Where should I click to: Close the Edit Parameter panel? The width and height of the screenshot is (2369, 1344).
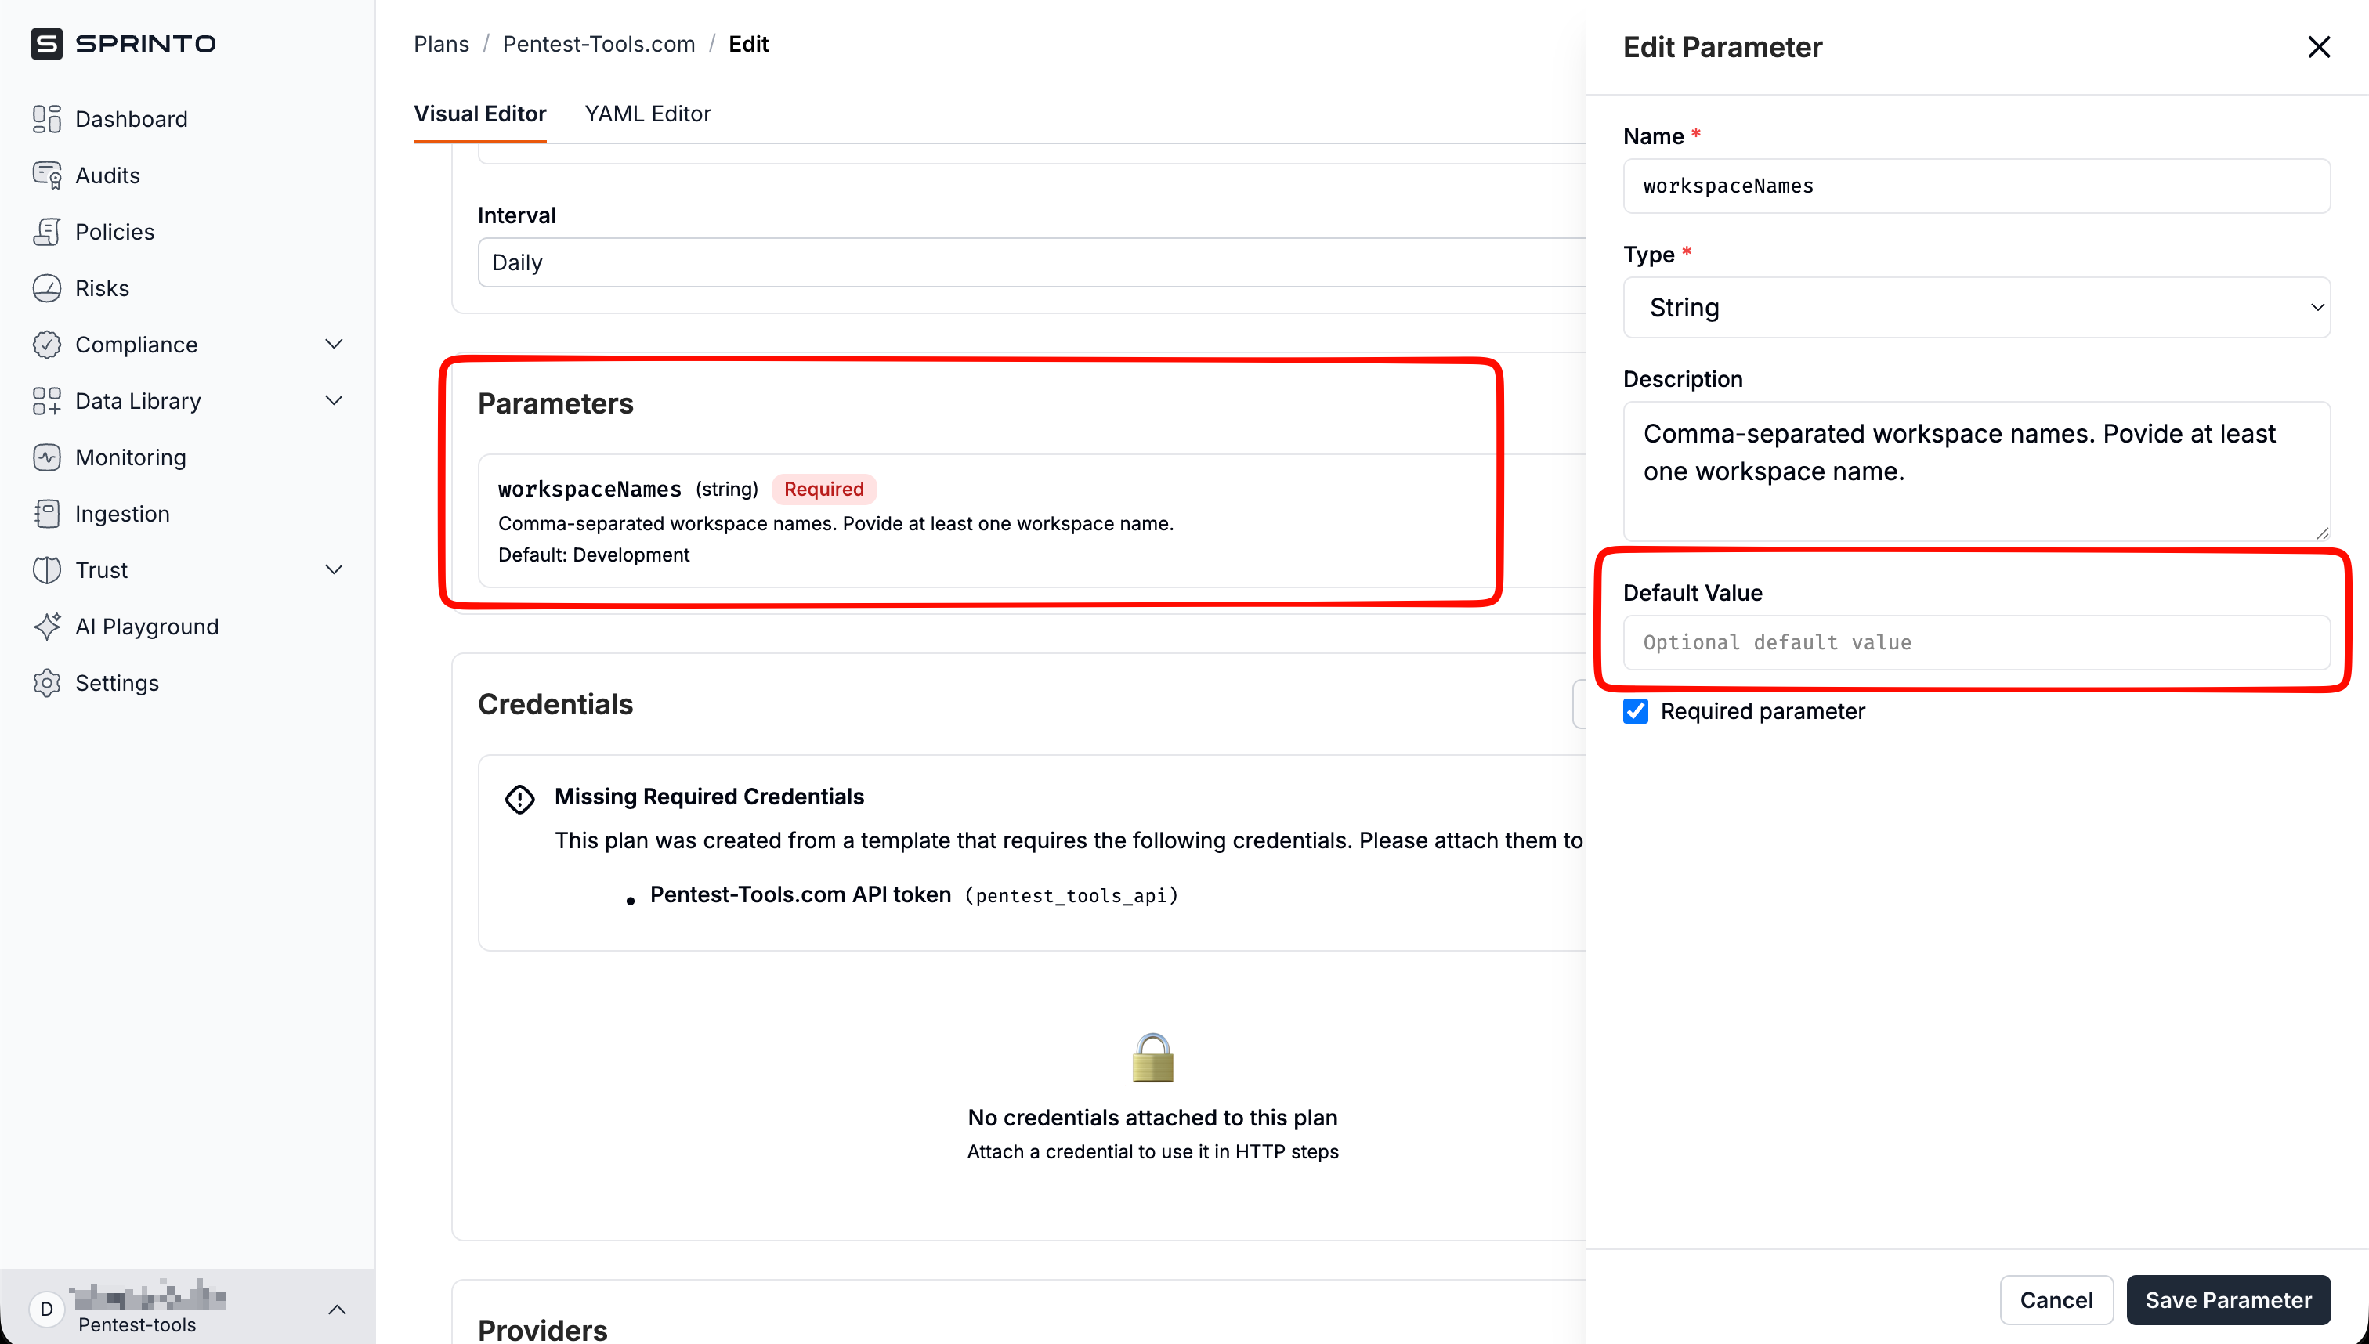point(2318,47)
